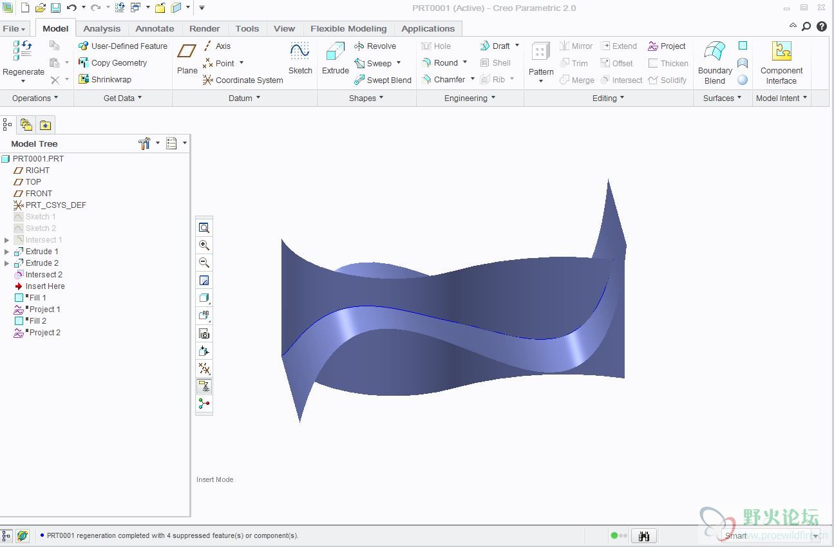Image resolution: width=834 pixels, height=547 pixels.
Task: Launch the Shrinkwrap tool
Action: click(105, 80)
